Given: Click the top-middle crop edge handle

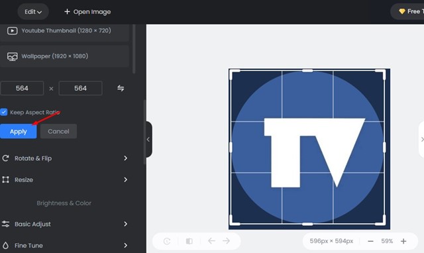Looking at the screenshot, I should [307, 71].
